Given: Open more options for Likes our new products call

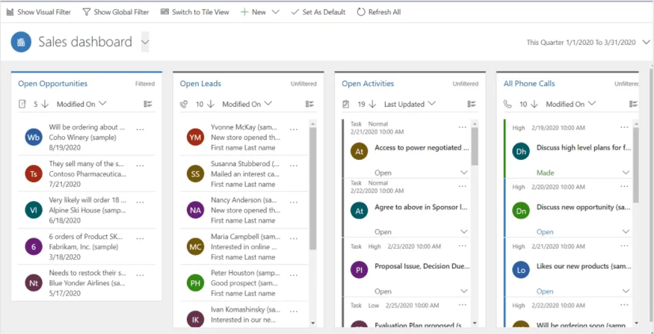Looking at the screenshot, I should tap(624, 246).
